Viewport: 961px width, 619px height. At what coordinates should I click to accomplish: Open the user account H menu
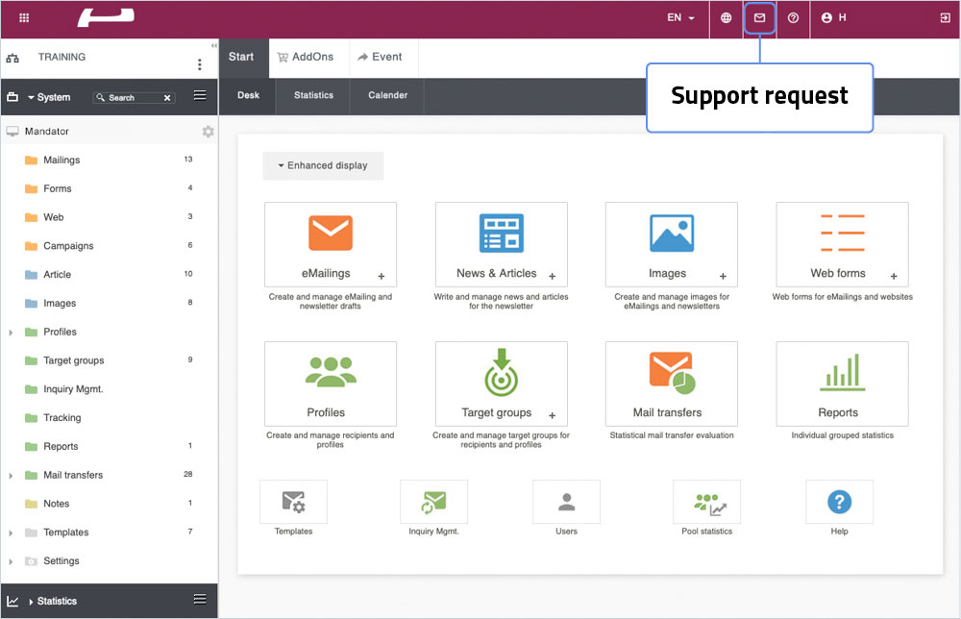coord(833,17)
